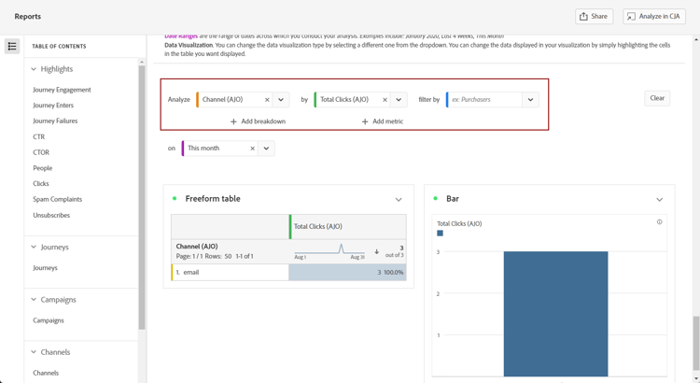Screen dimensions: 700x383
Task: Click the Add metric plus icon
Action: (365, 121)
